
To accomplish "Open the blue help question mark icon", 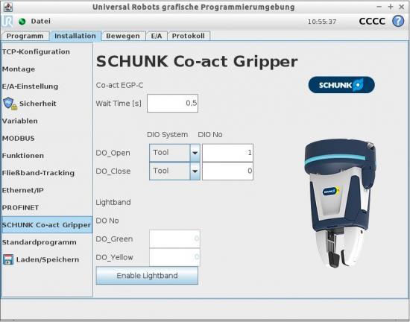I will [398, 21].
